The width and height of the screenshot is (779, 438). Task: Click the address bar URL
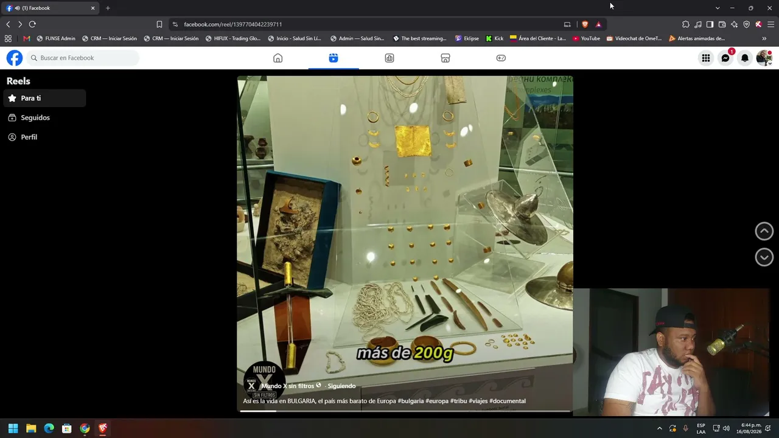point(233,24)
